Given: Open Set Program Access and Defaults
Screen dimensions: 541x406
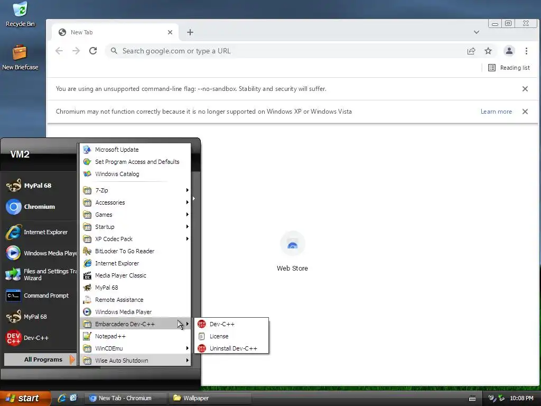Looking at the screenshot, I should pyautogui.click(x=136, y=162).
